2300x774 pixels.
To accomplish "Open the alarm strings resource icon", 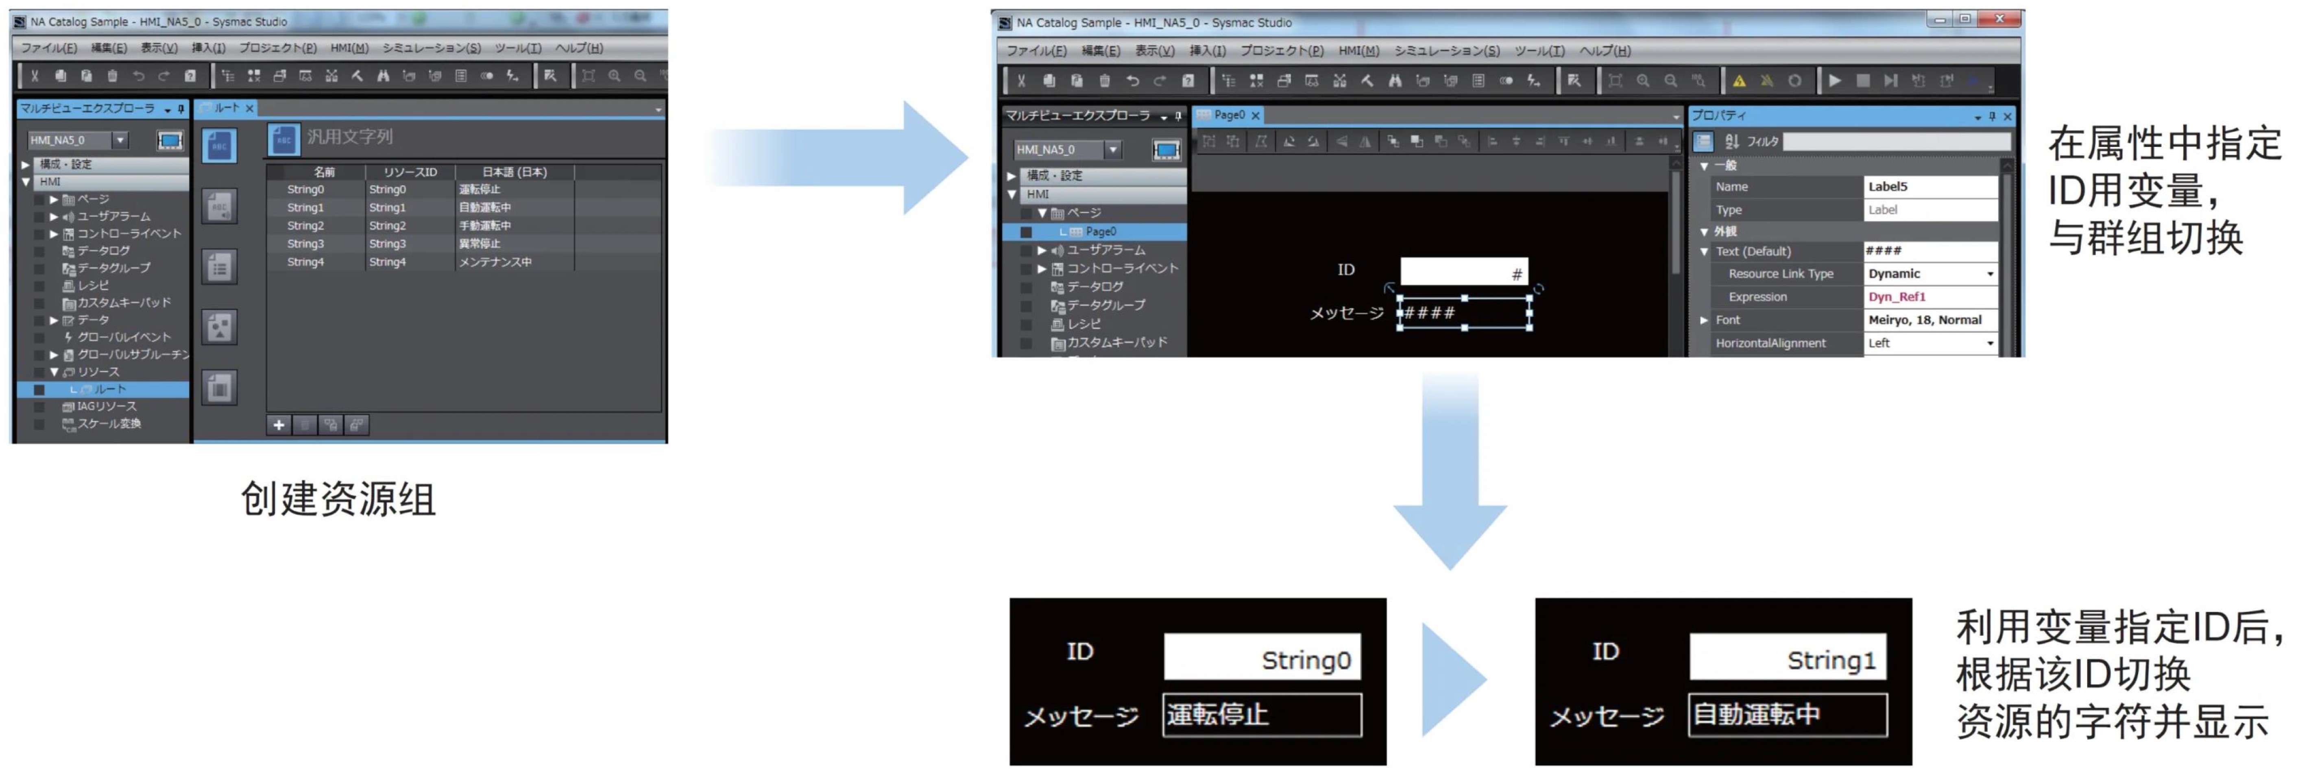I will pyautogui.click(x=219, y=206).
